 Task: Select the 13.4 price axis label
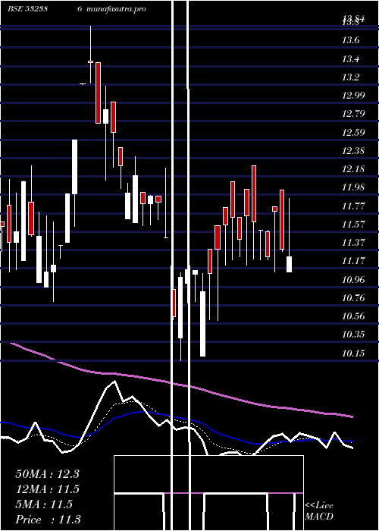351,59
